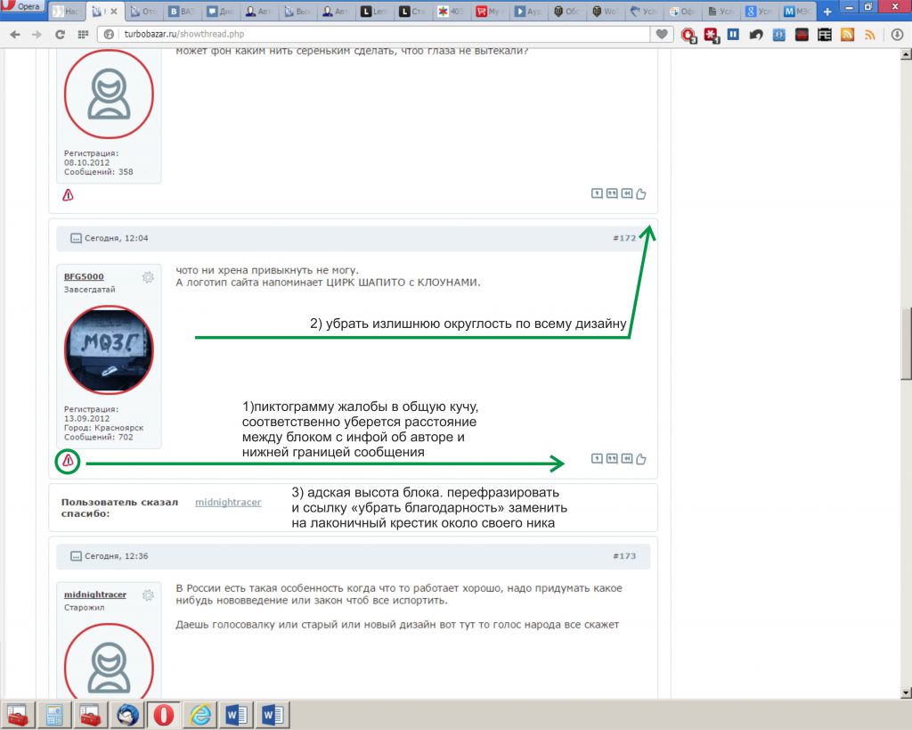The width and height of the screenshot is (912, 730).
Task: Open the Speed Dial grid icon
Action: (x=83, y=34)
